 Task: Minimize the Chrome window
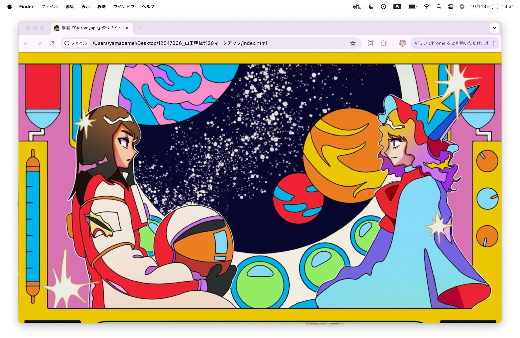pos(35,28)
